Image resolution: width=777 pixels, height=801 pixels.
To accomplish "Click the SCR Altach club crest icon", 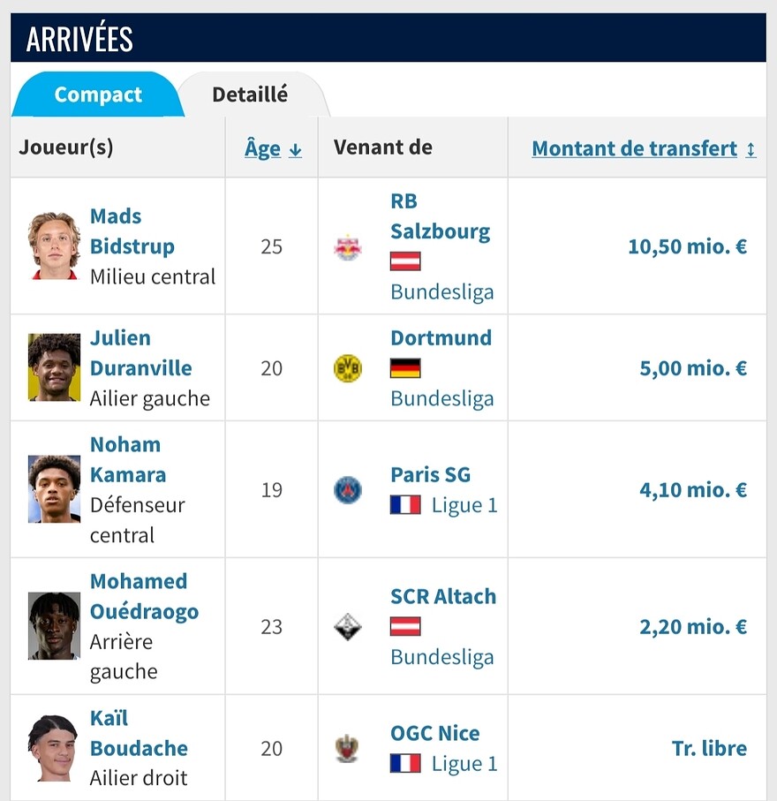I will [x=348, y=627].
